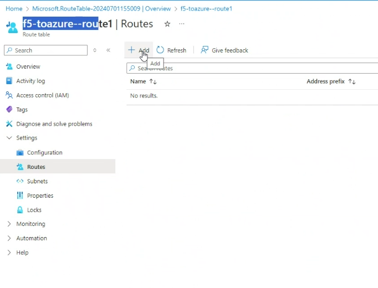Click the Configuration toolbox icon
Screen dimensions: 378x288
(20, 152)
